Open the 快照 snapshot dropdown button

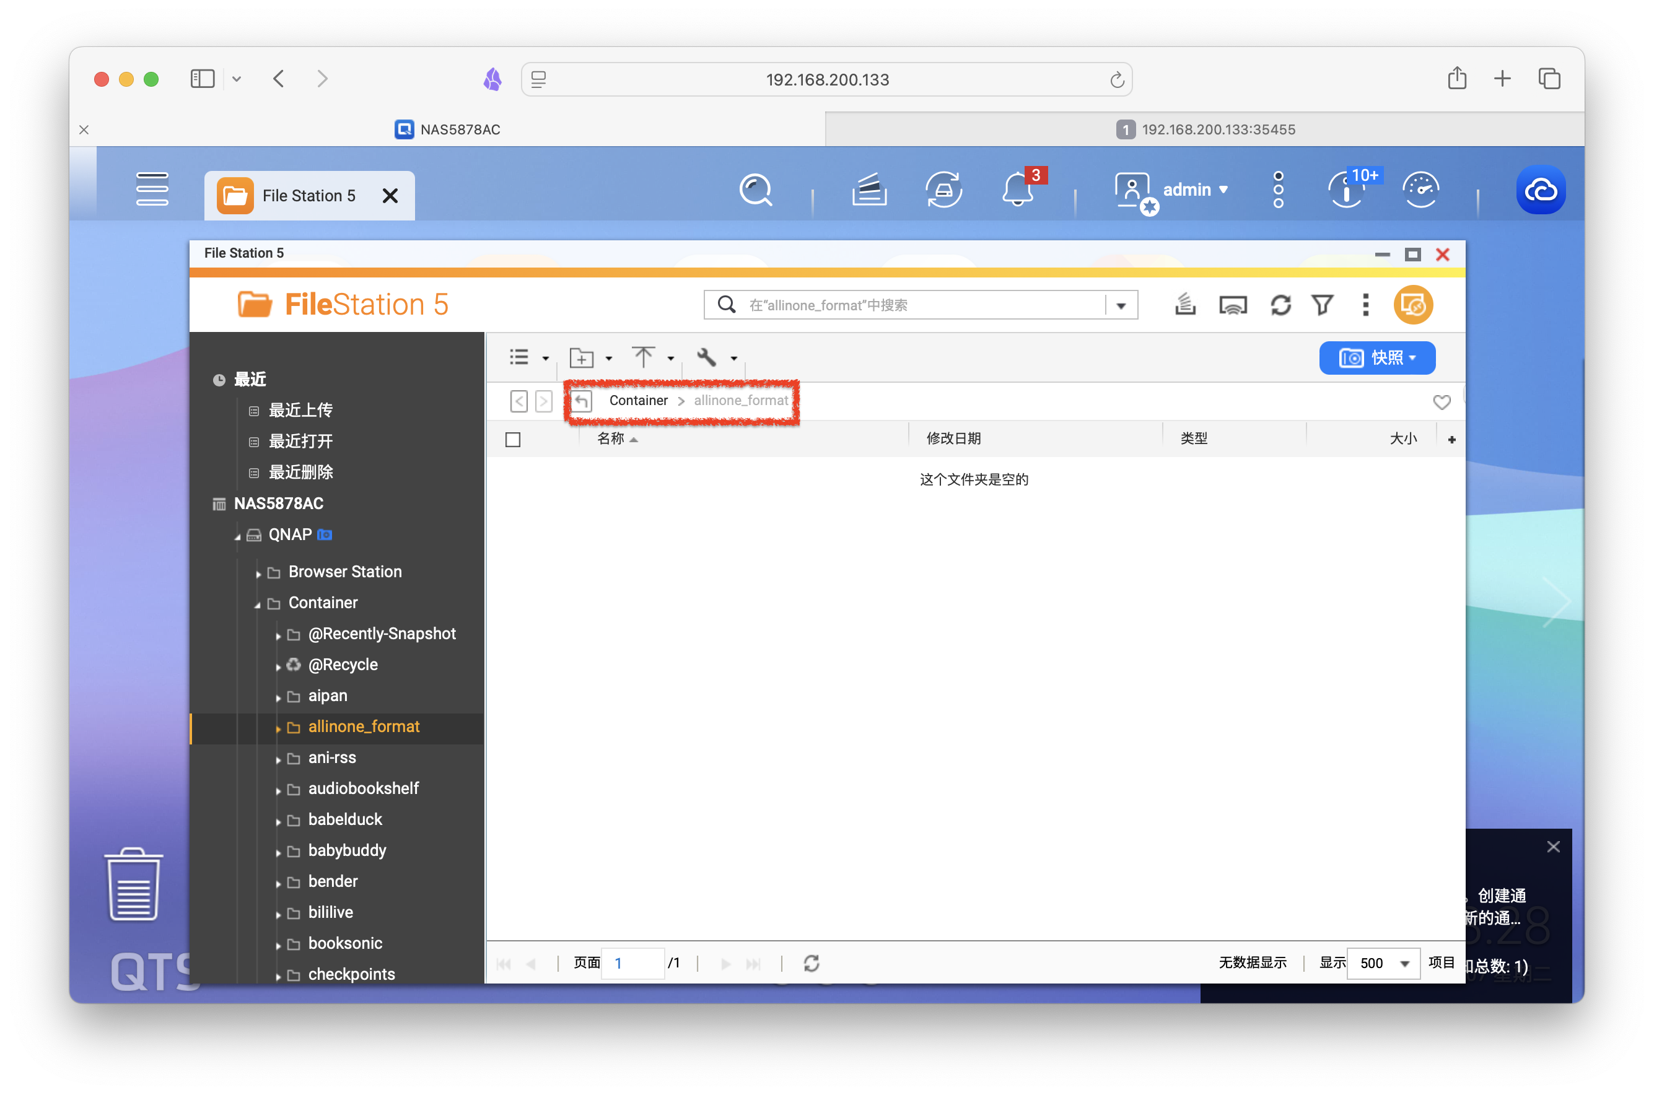(x=1376, y=358)
